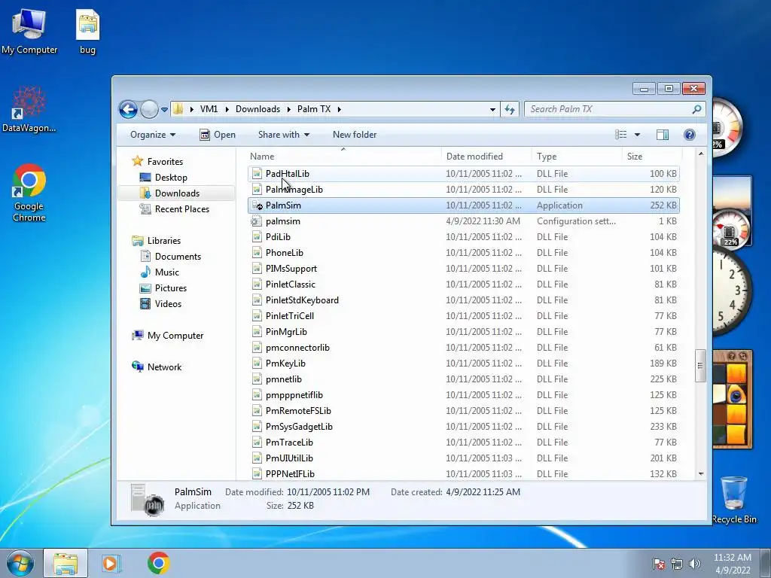Open the recent pages dropdown arrow
Screen dimensions: 771x578
coord(164,110)
